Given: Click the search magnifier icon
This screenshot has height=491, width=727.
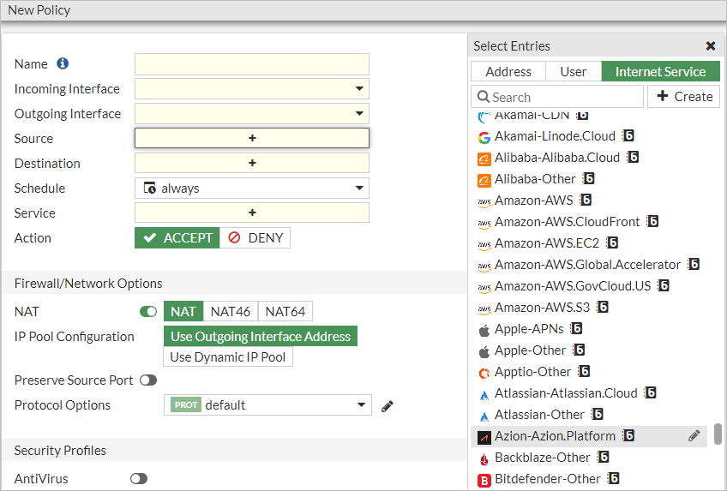Looking at the screenshot, I should coord(484,97).
